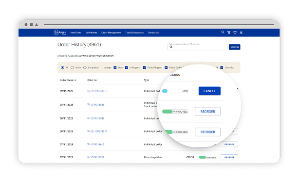301x182 pixels.
Task: Open order link 1079018612
Action: click(x=97, y=144)
